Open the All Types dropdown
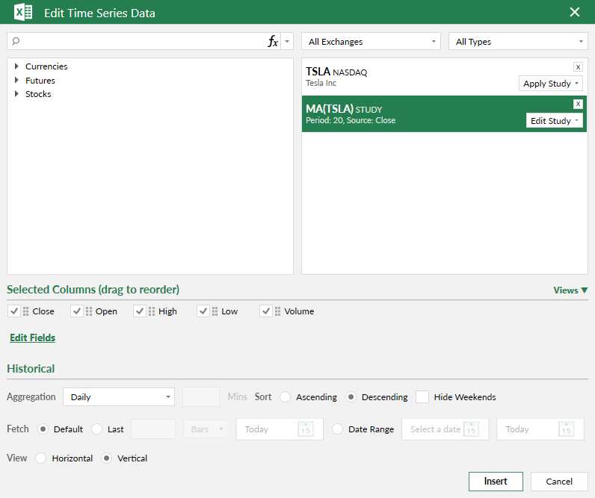Image resolution: width=595 pixels, height=498 pixels. pyautogui.click(x=518, y=41)
